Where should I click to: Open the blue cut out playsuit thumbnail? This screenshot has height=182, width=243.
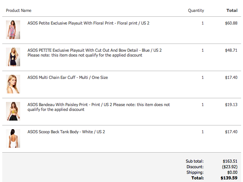[x=13, y=57]
